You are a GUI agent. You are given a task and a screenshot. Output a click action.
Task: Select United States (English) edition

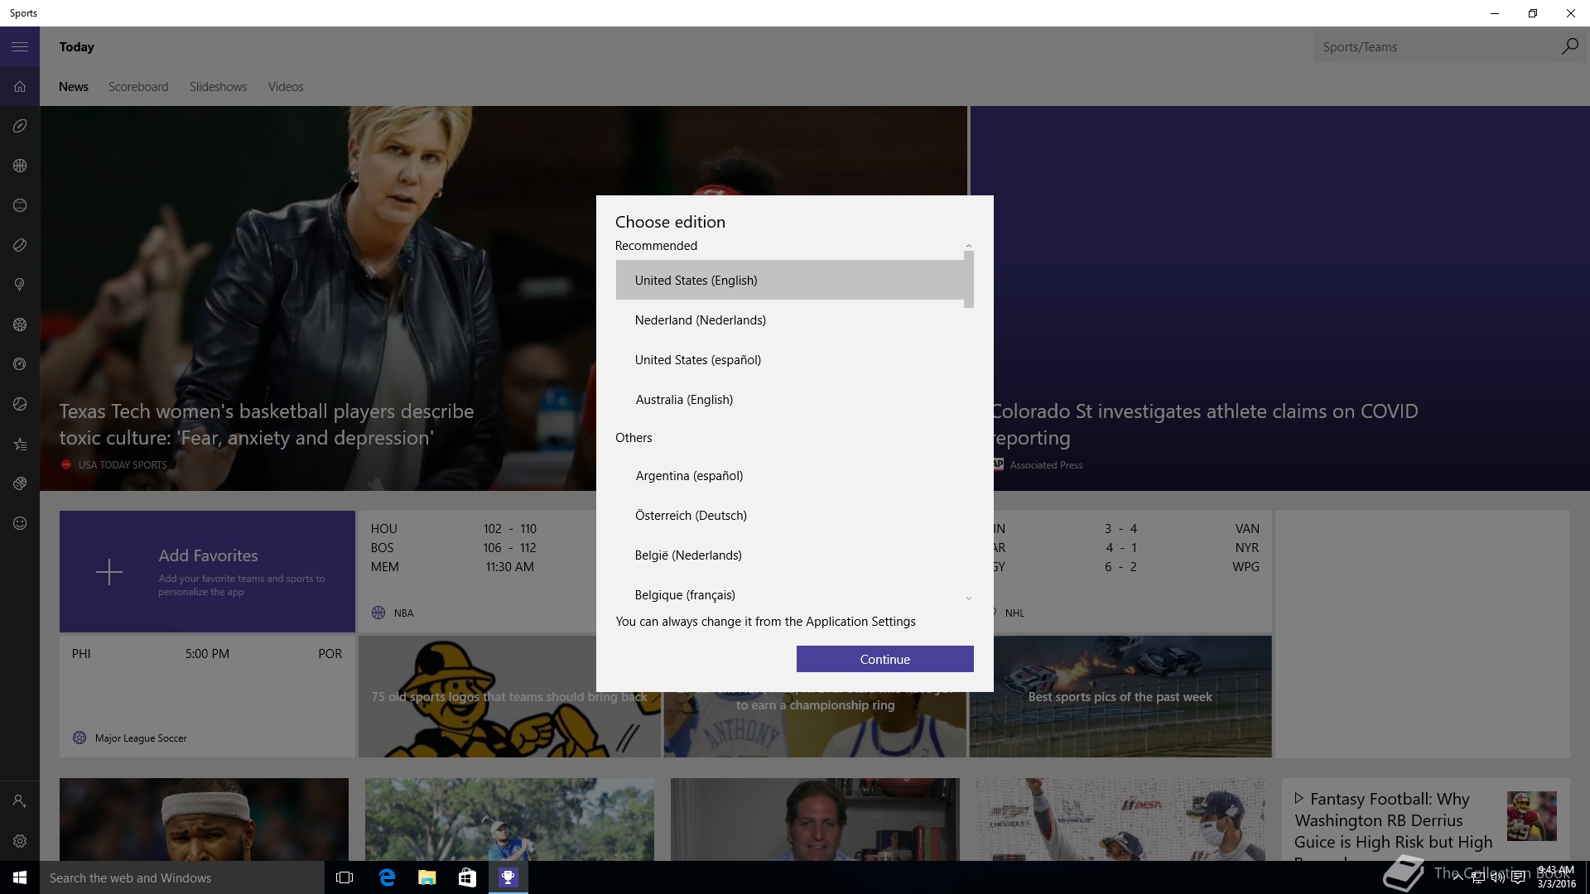789,280
